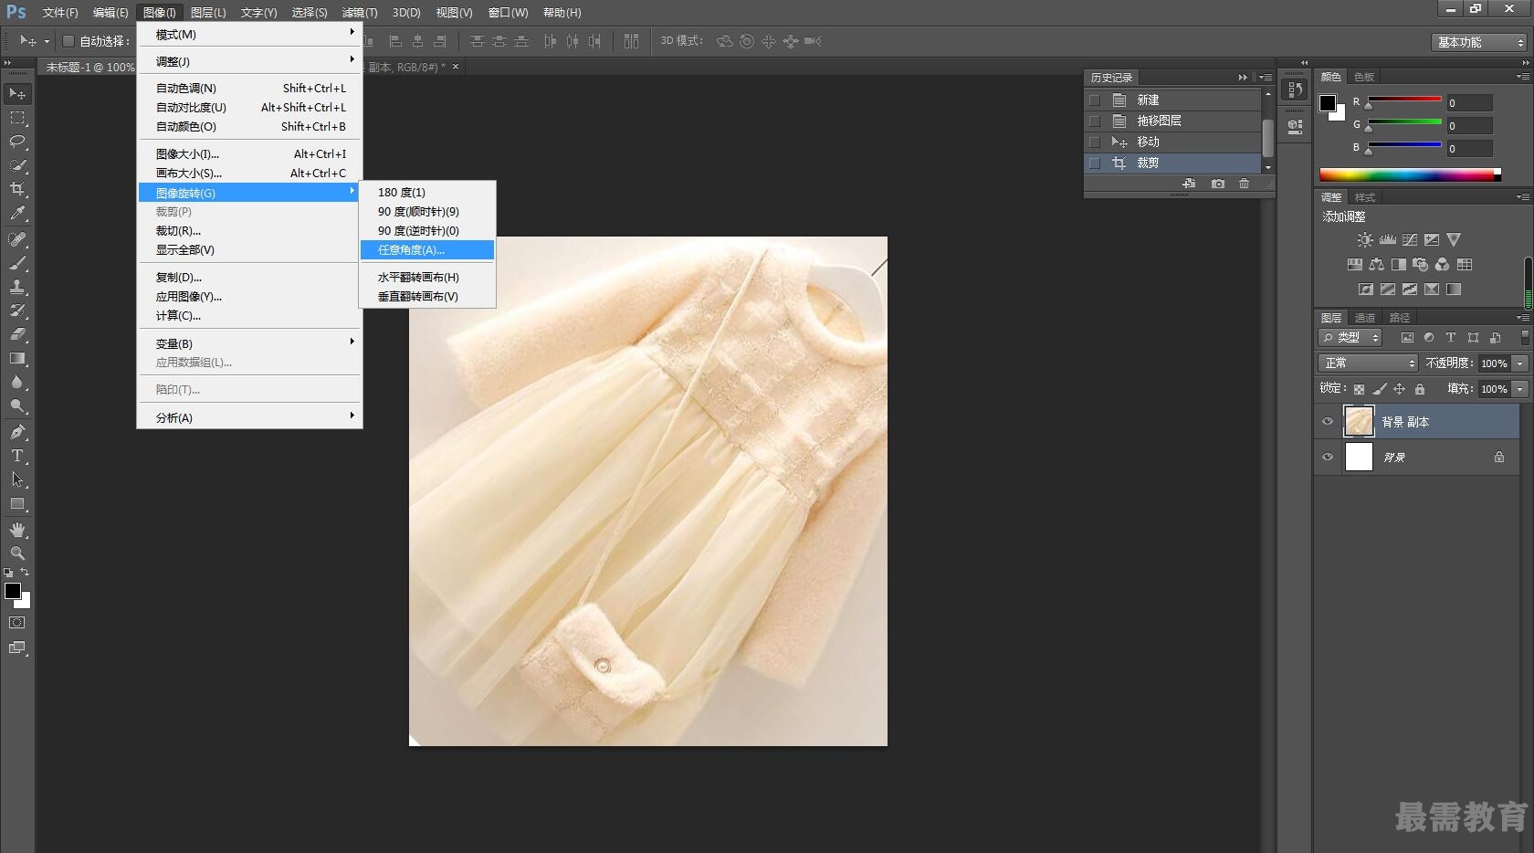
Task: Select the Zoom tool
Action: [17, 553]
